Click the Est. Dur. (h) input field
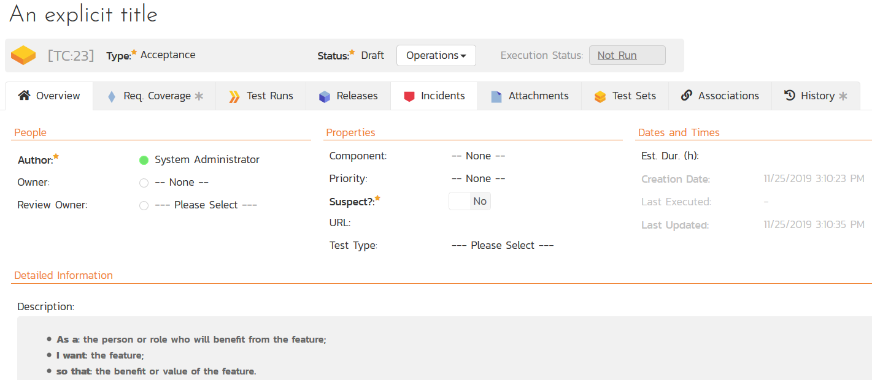872x380 pixels. click(x=798, y=156)
